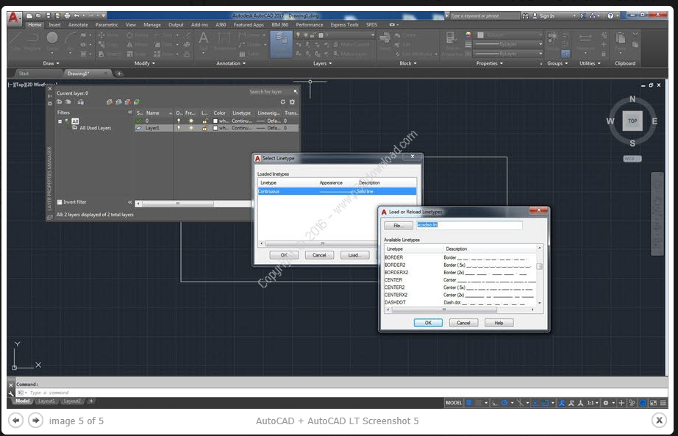This screenshot has width=678, height=436.
Task: Click the Group icon in Groups panel
Action: coord(552,38)
